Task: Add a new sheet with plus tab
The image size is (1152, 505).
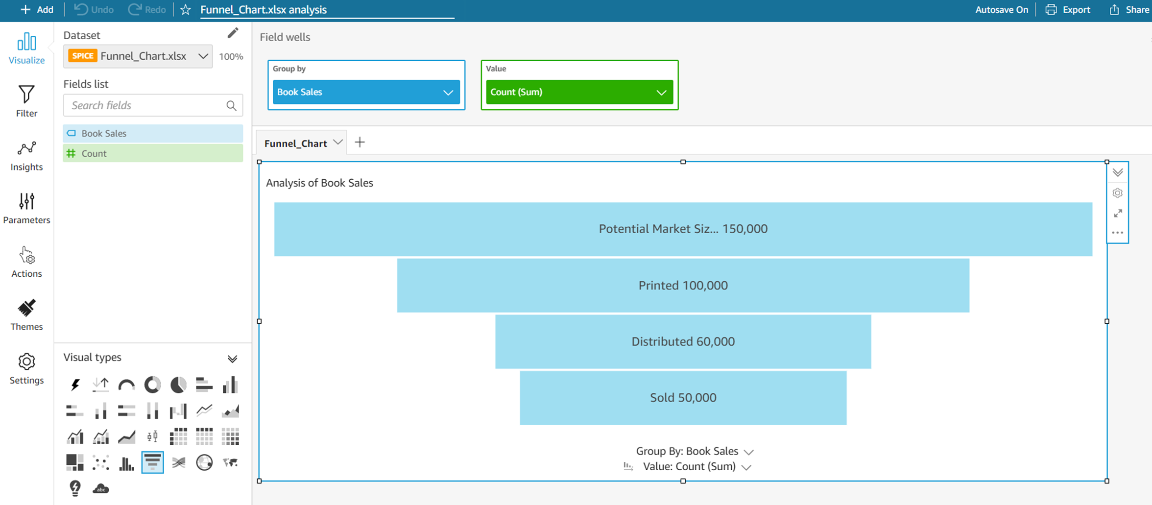Action: 360,143
